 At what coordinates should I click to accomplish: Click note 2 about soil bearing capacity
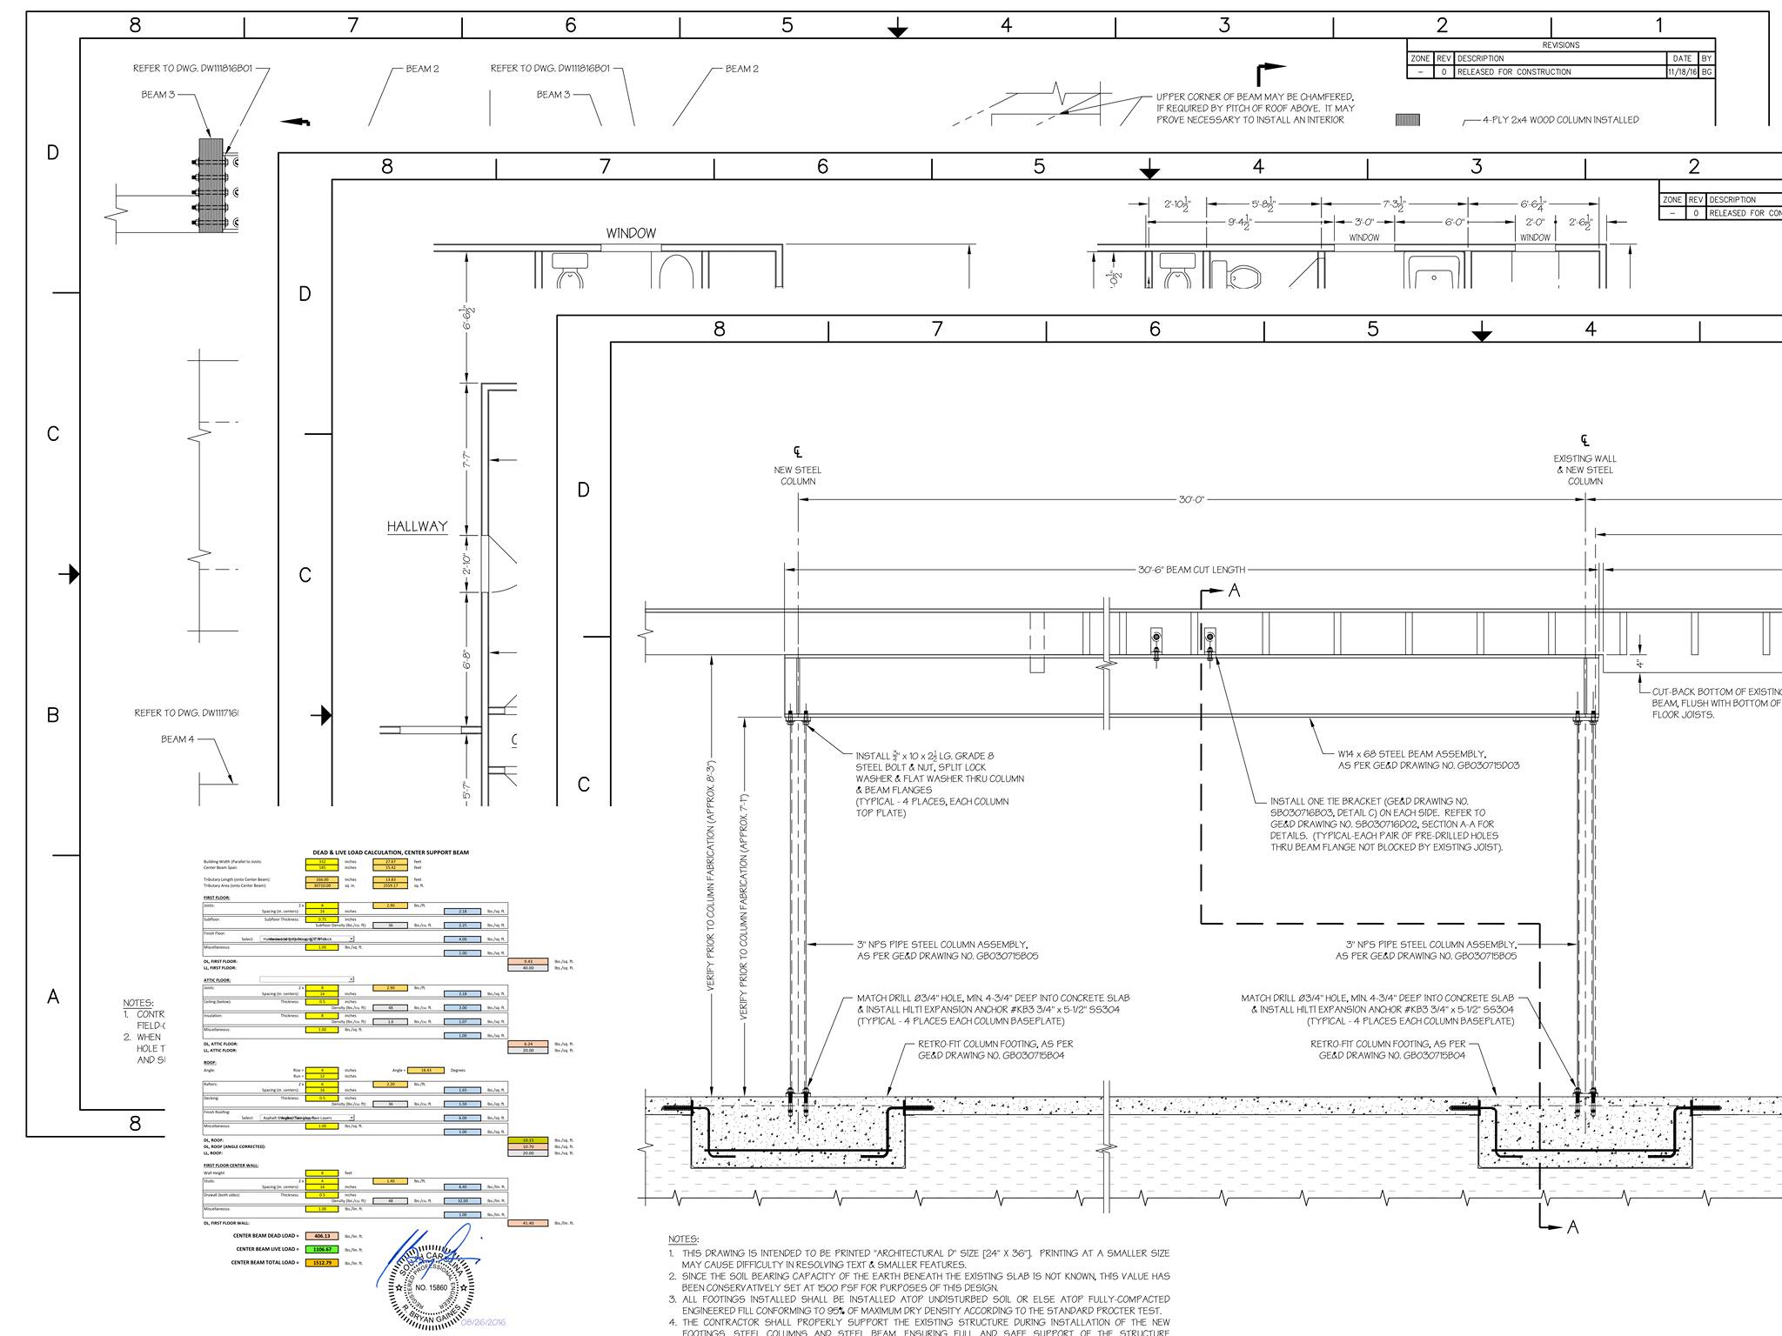coord(920,1281)
